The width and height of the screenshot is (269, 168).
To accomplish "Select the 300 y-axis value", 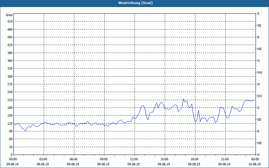I will (x=10, y=77).
